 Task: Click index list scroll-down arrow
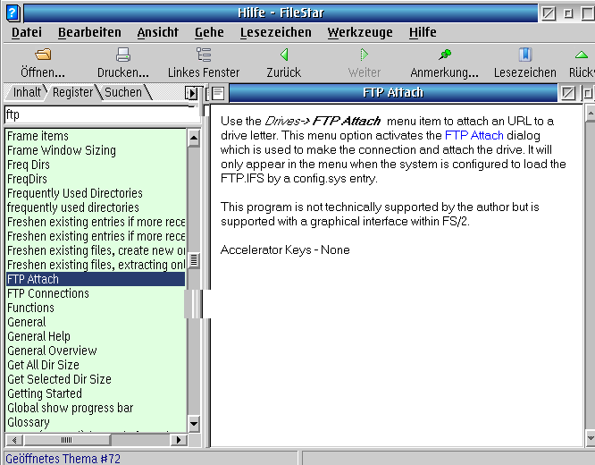[x=194, y=423]
